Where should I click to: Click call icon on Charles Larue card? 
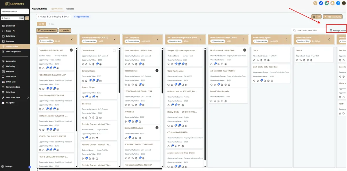tap(83, 64)
